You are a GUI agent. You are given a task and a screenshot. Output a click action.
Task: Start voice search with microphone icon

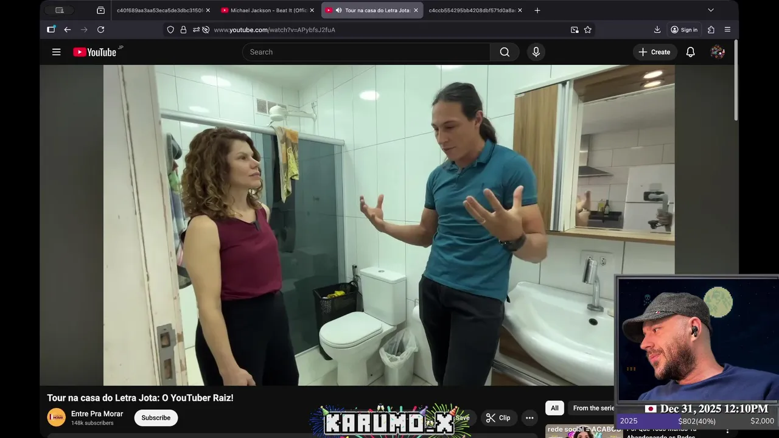point(536,52)
